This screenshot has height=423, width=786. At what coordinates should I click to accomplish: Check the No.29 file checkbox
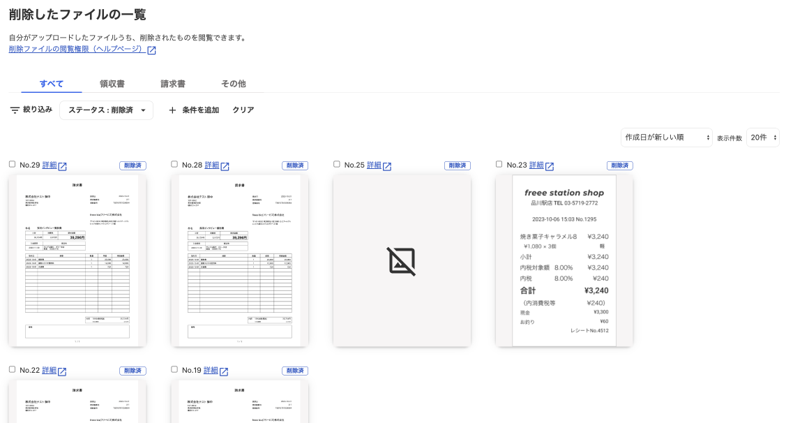[x=12, y=164]
